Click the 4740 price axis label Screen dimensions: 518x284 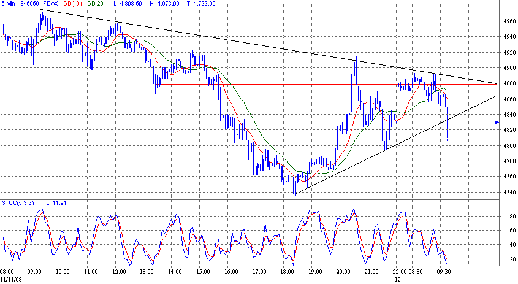click(509, 192)
